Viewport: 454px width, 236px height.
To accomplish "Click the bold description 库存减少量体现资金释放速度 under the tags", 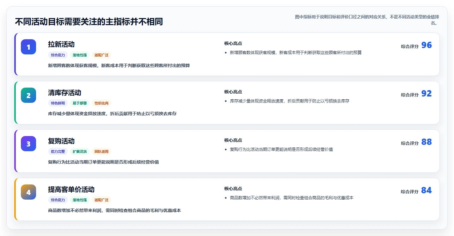I will 112,114.
